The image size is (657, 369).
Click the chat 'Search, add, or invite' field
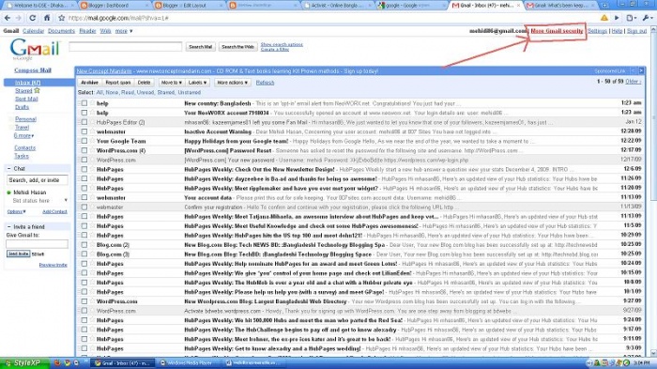tap(37, 180)
